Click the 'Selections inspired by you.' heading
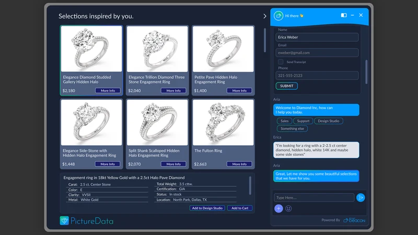 (96, 16)
